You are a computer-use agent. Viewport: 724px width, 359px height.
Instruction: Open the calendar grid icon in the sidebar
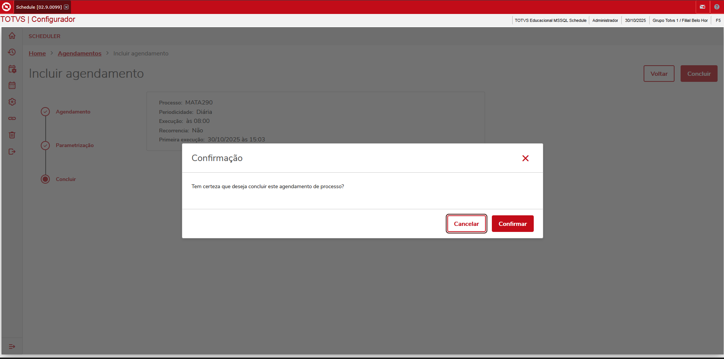pyautogui.click(x=12, y=85)
